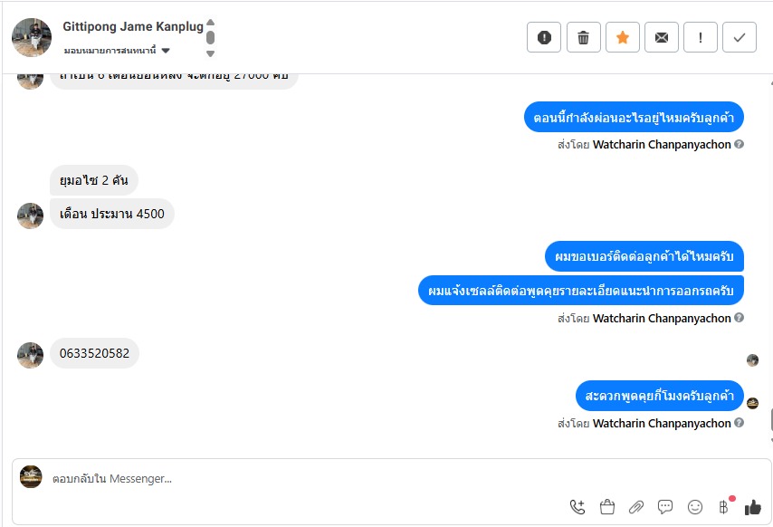The width and height of the screenshot is (773, 527).
Task: Delete conversation using the trash can icon
Action: tap(583, 37)
